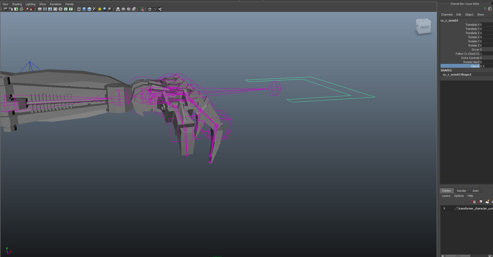Click the FRONT face of the ViewCube
The image size is (493, 257).
[x=424, y=28]
